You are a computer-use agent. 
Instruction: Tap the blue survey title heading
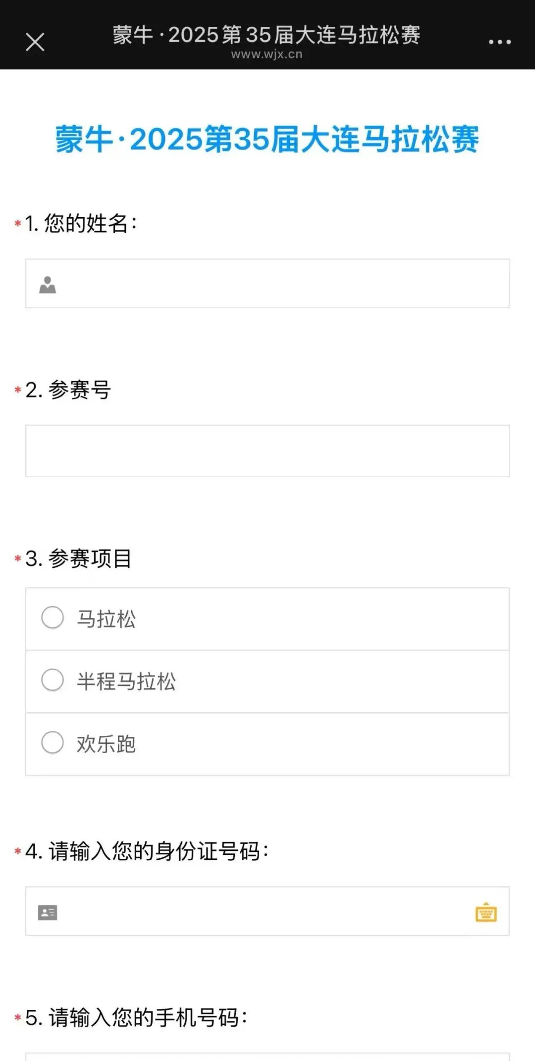point(267,139)
